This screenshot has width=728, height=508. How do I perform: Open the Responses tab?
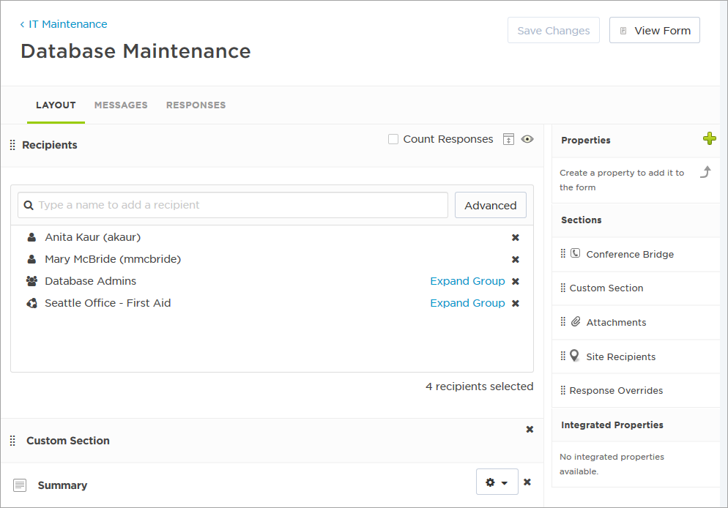pos(196,105)
